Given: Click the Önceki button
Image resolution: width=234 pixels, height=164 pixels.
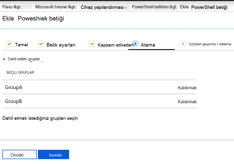Looking at the screenshot, I should click(x=19, y=154).
